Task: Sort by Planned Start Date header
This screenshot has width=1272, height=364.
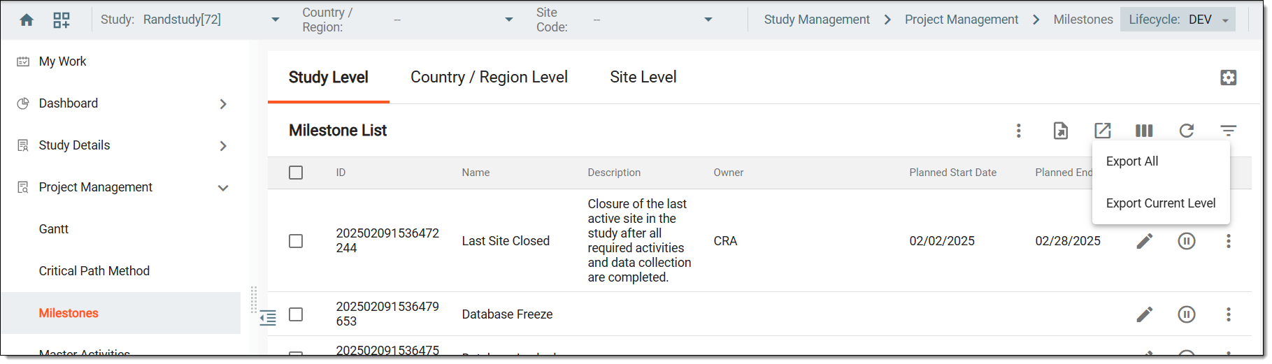Action: pos(953,173)
